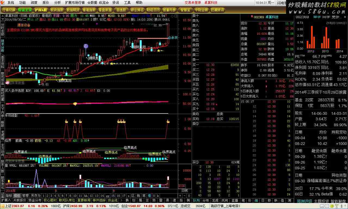Open the 板块指数 toolbar button

click(57, 10)
